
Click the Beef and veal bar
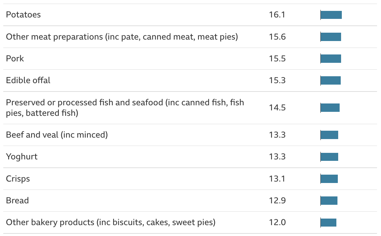[329, 135]
